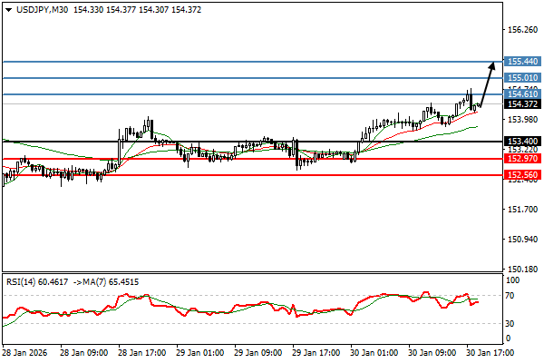544x363 pixels.
Task: Click the RSI 70 overbought level label
Action: point(510,296)
